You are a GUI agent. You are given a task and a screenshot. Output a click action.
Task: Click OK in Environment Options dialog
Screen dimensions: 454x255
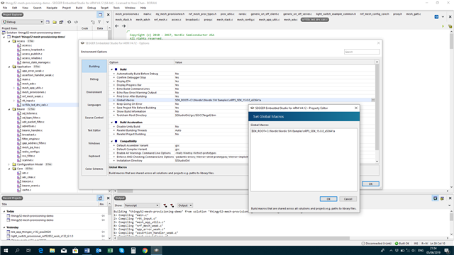tap(370, 184)
